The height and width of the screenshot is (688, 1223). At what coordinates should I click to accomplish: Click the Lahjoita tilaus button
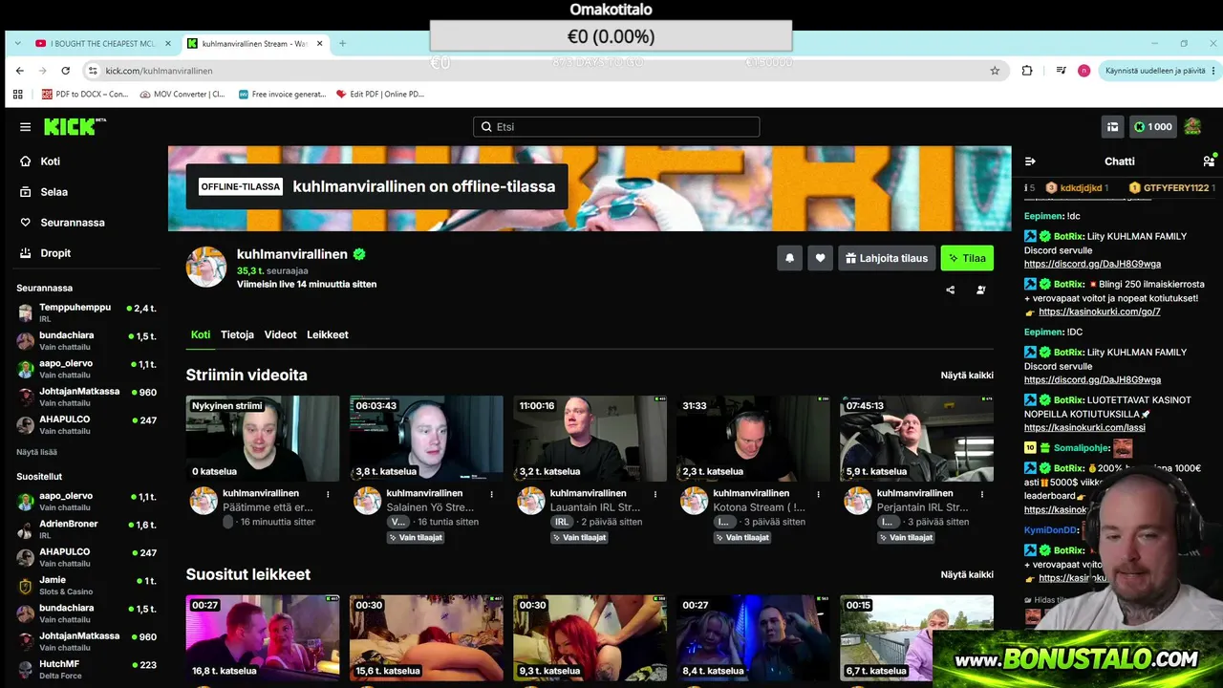click(888, 258)
